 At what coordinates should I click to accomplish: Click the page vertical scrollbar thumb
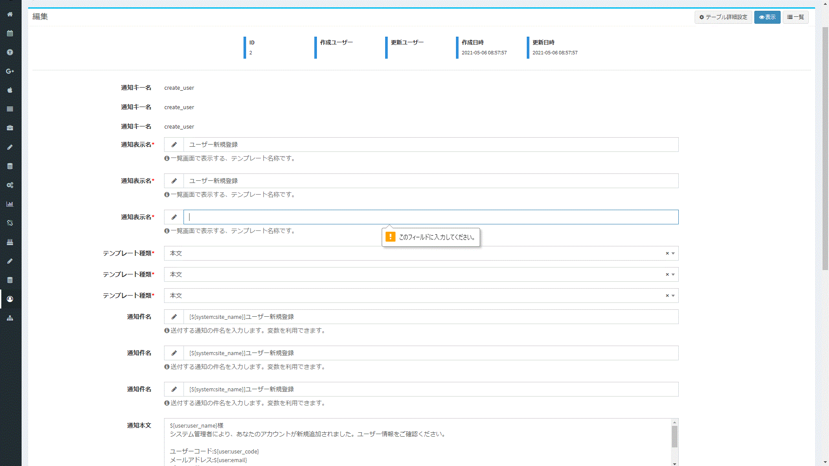pyautogui.click(x=825, y=149)
